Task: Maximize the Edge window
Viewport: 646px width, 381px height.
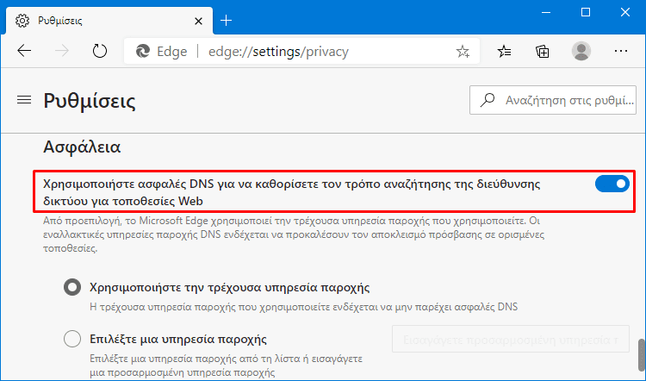Action: tap(586, 12)
